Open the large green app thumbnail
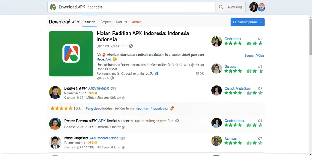 coord(71,54)
